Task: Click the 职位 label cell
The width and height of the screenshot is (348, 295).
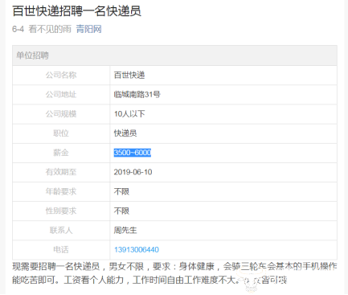Action: [61, 133]
